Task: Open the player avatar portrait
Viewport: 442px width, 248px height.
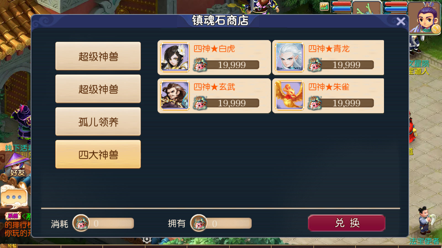Action: click(x=425, y=17)
